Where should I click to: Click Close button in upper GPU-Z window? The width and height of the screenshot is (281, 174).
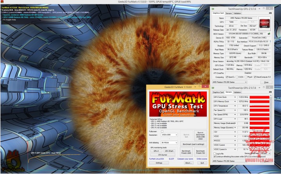pyautogui.click(x=266, y=82)
